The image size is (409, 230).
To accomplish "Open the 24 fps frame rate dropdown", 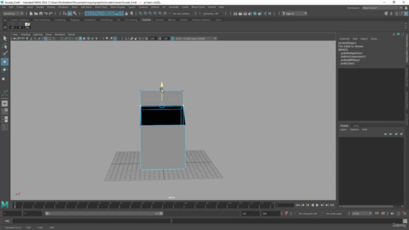I will click(x=362, y=213).
